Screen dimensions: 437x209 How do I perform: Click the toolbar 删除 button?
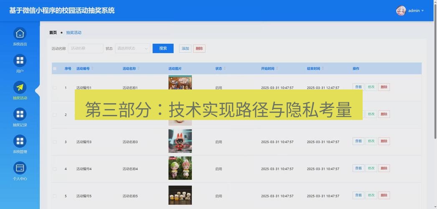pyautogui.click(x=199, y=48)
